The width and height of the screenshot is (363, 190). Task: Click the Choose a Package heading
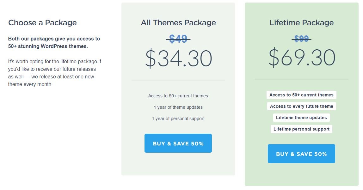tap(43, 23)
